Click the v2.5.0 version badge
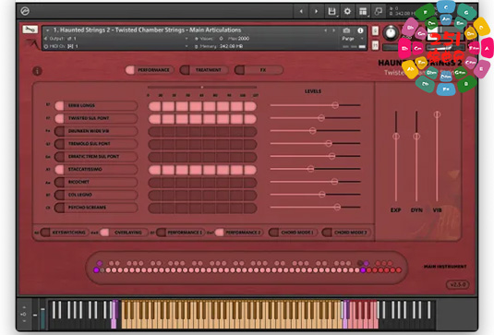494x335 pixels. tap(458, 284)
